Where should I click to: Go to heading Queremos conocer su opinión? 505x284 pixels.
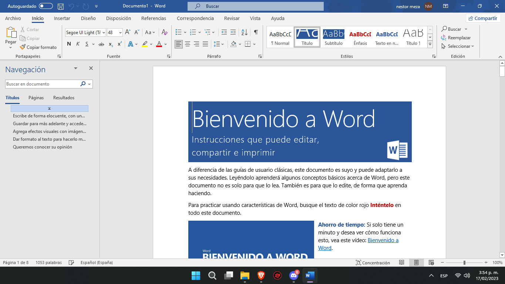[x=43, y=147]
